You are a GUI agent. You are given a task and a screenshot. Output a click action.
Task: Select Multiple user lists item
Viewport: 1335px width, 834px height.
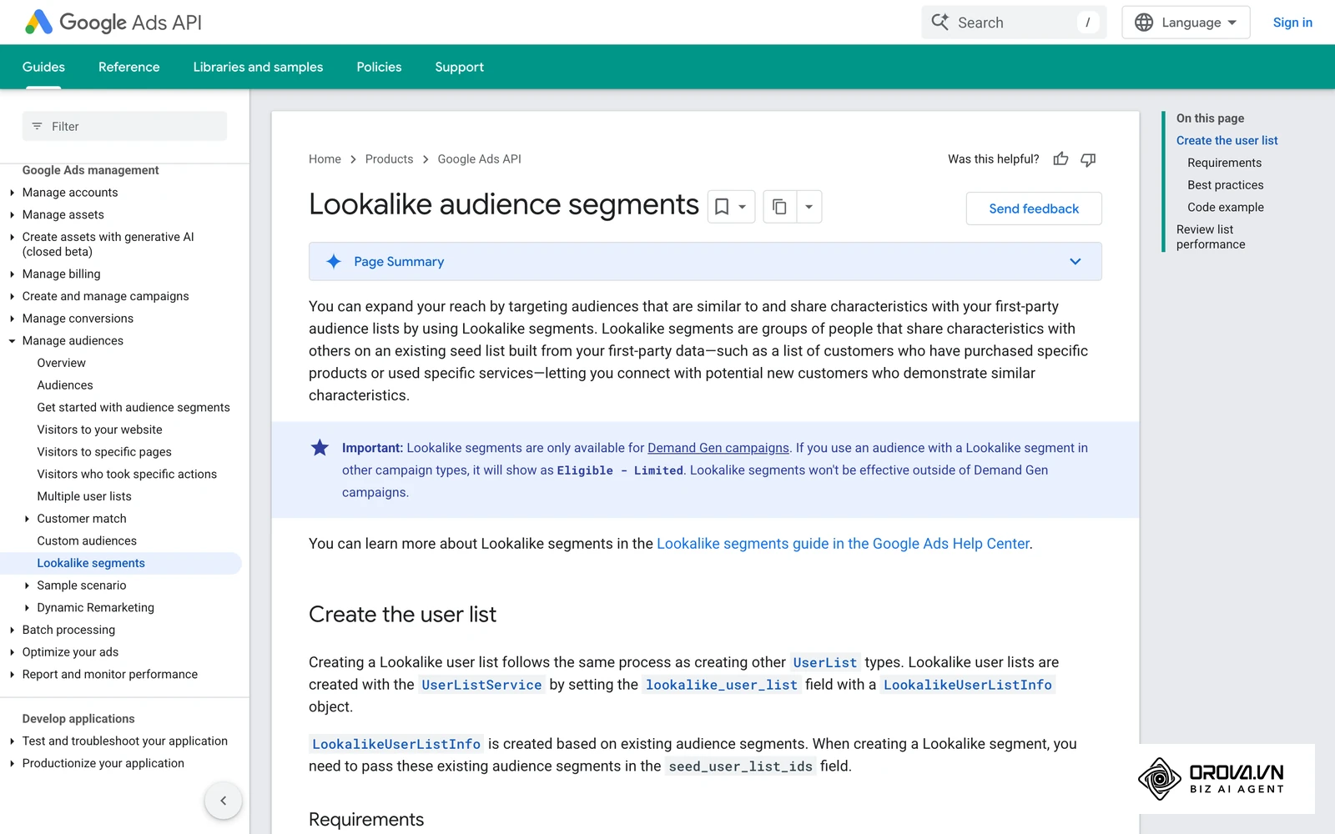click(84, 497)
